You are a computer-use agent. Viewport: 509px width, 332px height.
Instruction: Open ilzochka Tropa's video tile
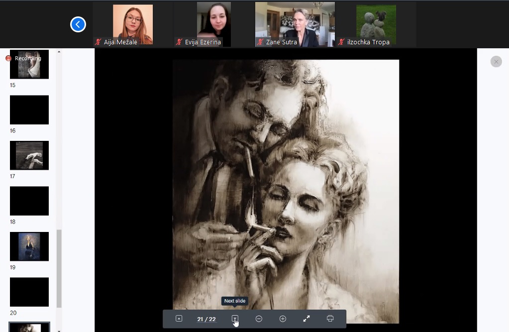click(x=376, y=24)
